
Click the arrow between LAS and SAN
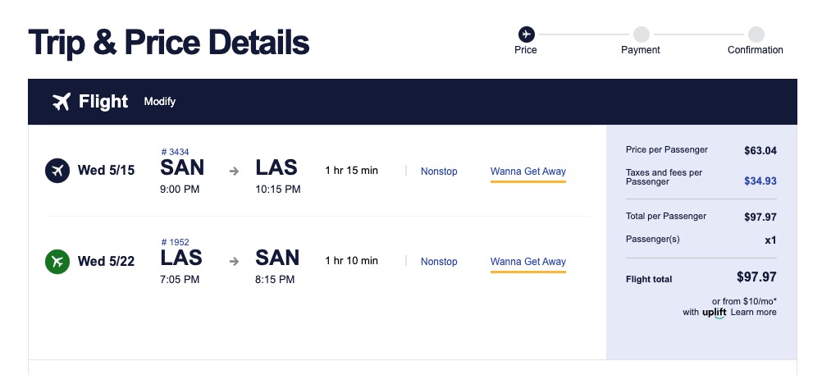pyautogui.click(x=234, y=262)
